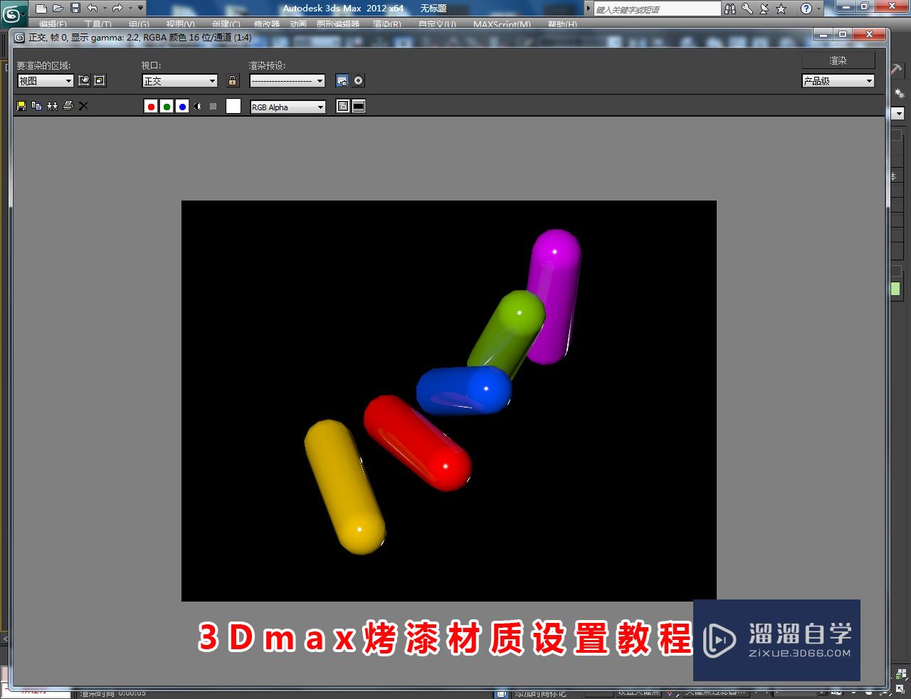Viewport: 911px width, 699px height.
Task: Undo the last scene operation
Action: [93, 9]
